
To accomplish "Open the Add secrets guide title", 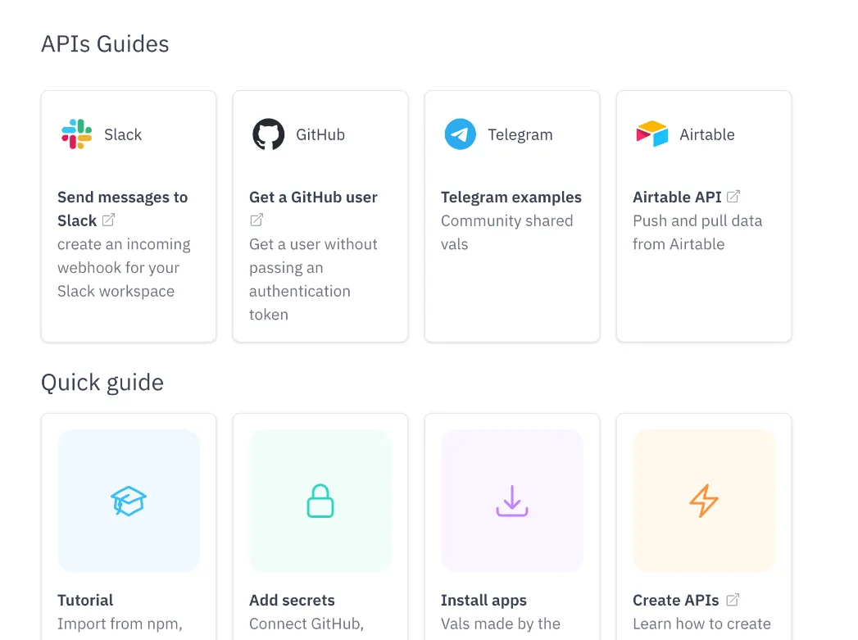I will point(292,601).
